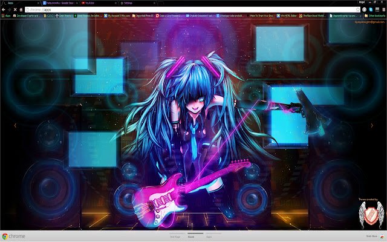The height and width of the screenshot is (242, 387).
Task: Click the Web Store icon
Action: [383, 237]
